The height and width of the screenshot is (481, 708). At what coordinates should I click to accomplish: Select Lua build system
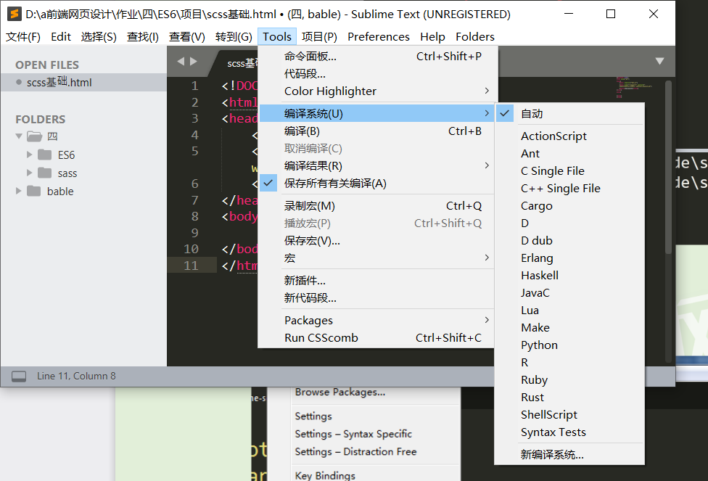pyautogui.click(x=569, y=311)
